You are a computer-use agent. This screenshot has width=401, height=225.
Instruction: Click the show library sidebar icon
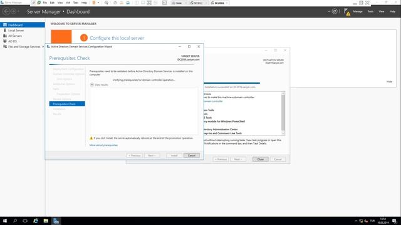click(137, 2)
